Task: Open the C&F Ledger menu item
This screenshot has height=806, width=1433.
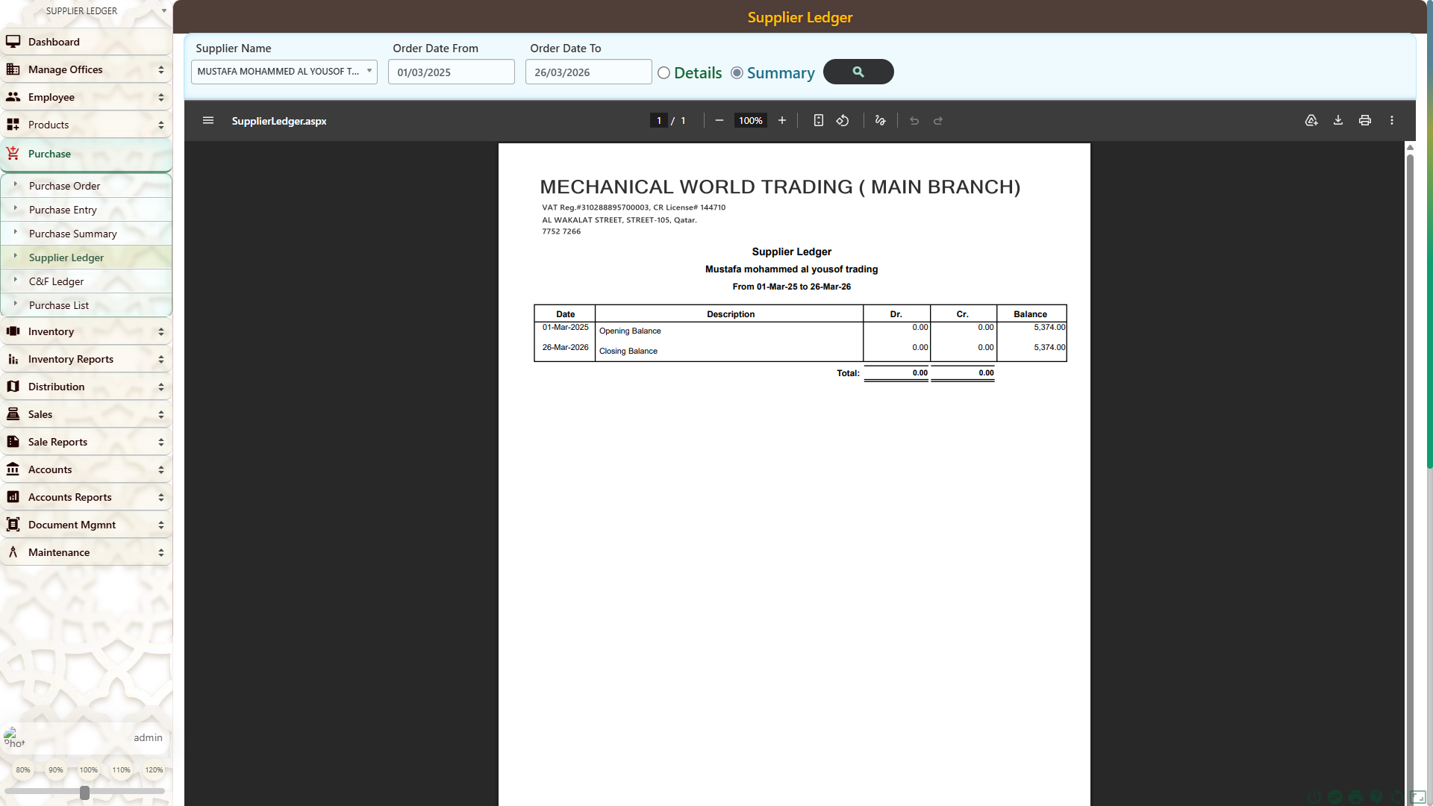Action: click(56, 281)
